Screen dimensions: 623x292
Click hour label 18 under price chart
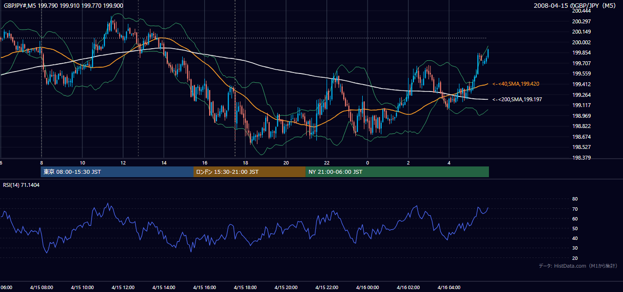245,163
